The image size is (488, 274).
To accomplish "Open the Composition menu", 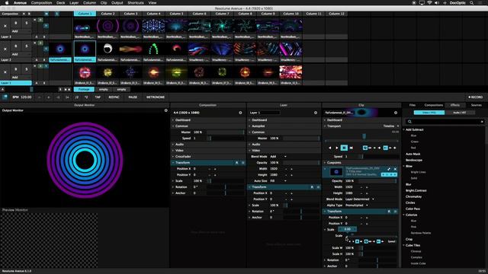I will (x=41, y=3).
